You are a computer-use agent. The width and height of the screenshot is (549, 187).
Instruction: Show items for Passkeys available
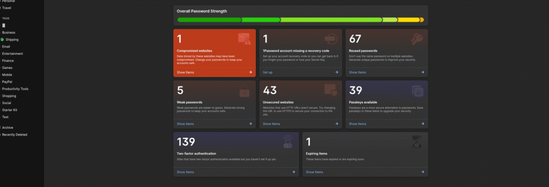coord(358,124)
